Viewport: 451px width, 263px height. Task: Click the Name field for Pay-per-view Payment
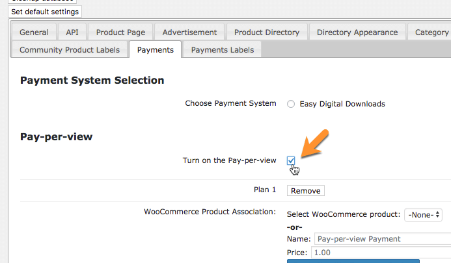coord(382,239)
